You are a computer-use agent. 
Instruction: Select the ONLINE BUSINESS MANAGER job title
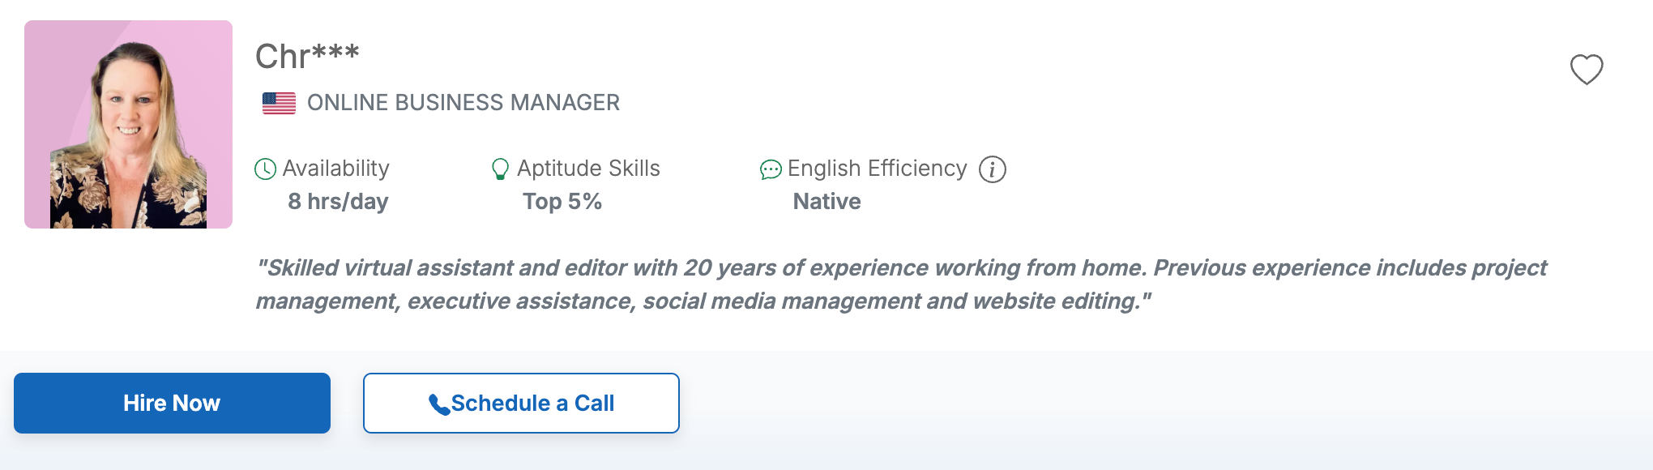(463, 103)
